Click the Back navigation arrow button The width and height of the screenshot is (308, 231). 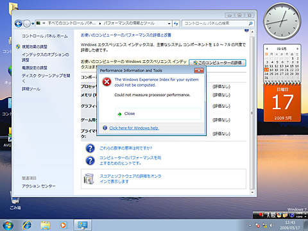[19, 24]
